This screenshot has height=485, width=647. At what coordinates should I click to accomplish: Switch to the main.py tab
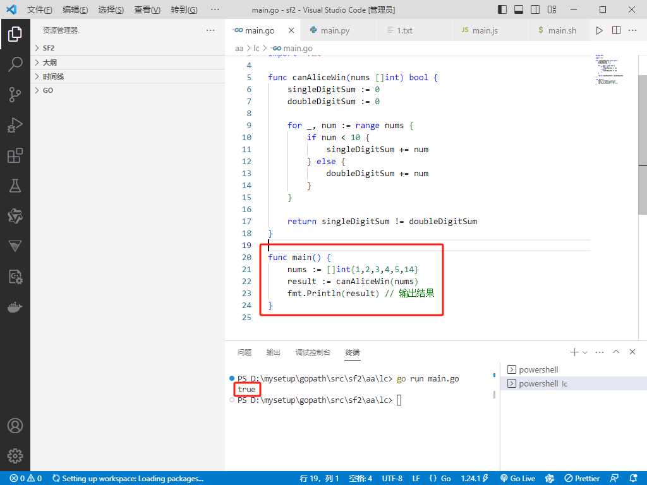coord(339,30)
